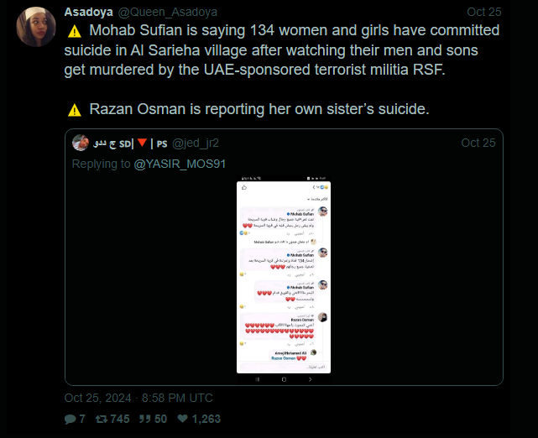Click the reply speech bubble icon
This screenshot has width=538, height=438.
tap(70, 419)
